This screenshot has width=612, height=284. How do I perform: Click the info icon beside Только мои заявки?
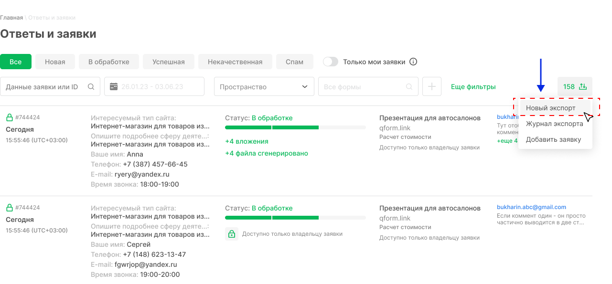coord(414,62)
